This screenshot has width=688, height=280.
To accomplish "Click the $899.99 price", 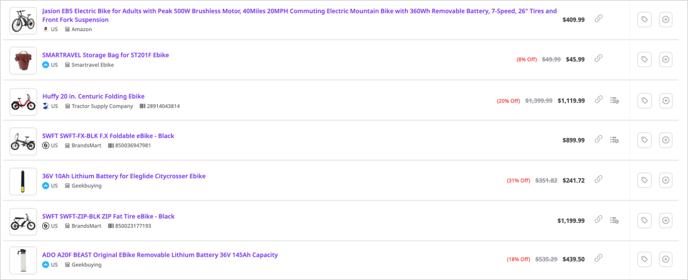I will [573, 140].
